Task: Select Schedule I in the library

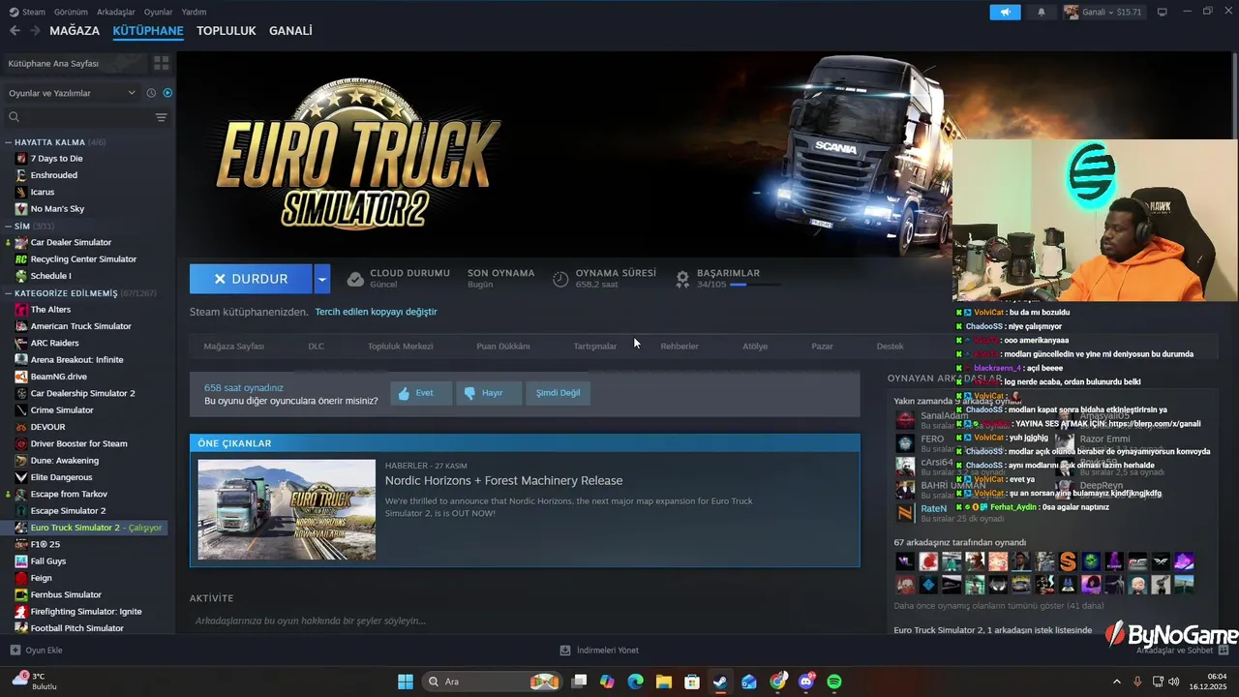Action: 50,276
